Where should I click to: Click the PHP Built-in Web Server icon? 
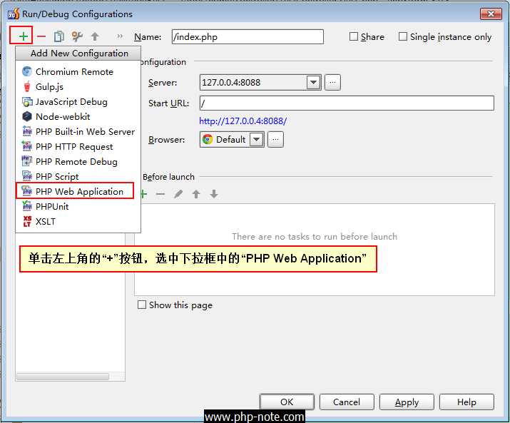pos(27,131)
